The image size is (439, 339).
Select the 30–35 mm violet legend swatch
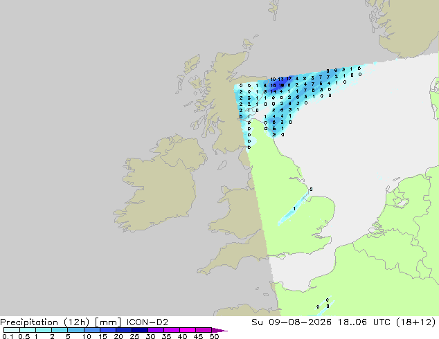(155, 330)
